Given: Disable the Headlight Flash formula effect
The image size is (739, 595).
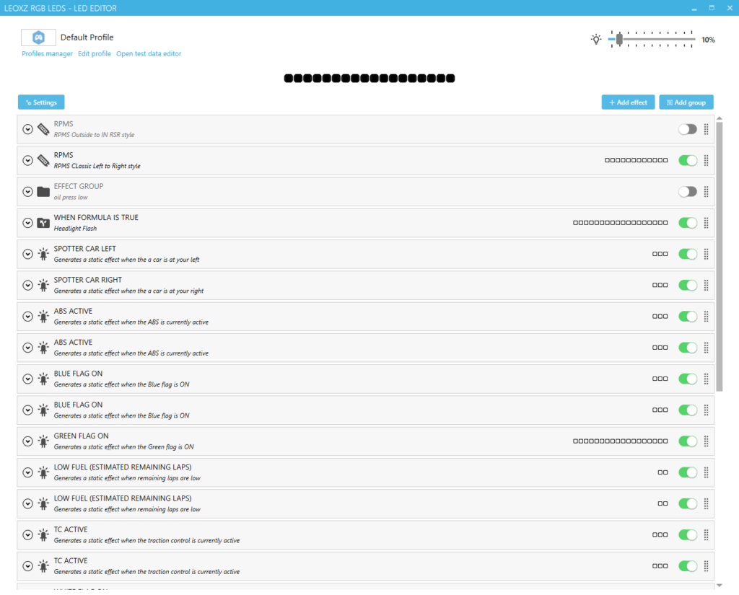Looking at the screenshot, I should click(688, 223).
